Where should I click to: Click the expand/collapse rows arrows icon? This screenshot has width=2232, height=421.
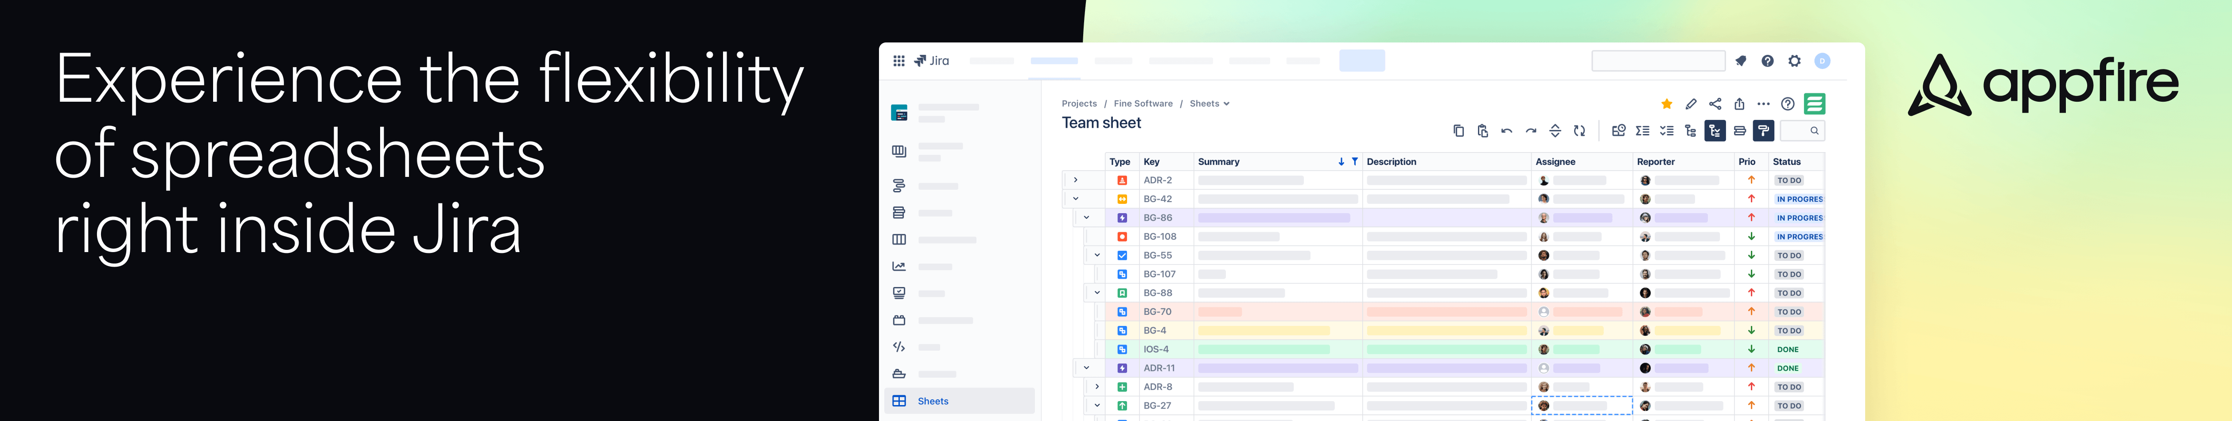click(x=1555, y=130)
